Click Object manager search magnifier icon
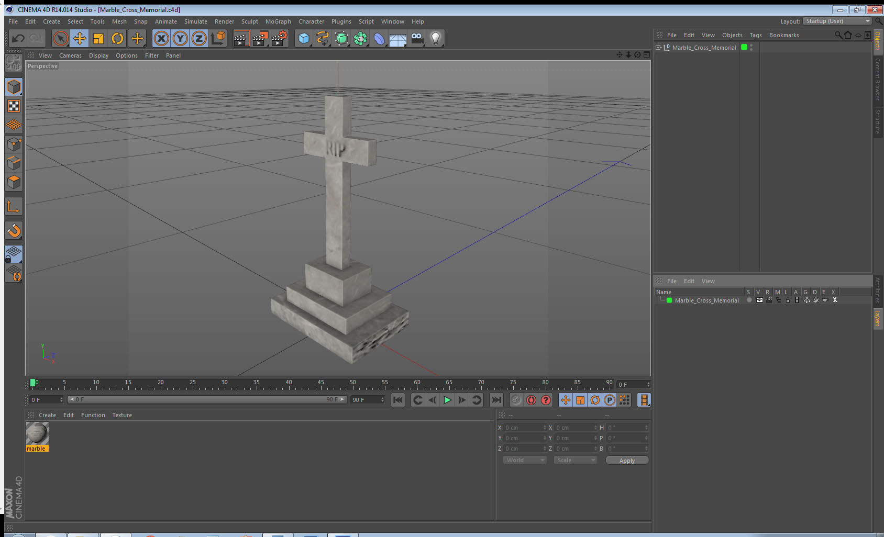Viewport: 884px width, 537px height. 838,35
